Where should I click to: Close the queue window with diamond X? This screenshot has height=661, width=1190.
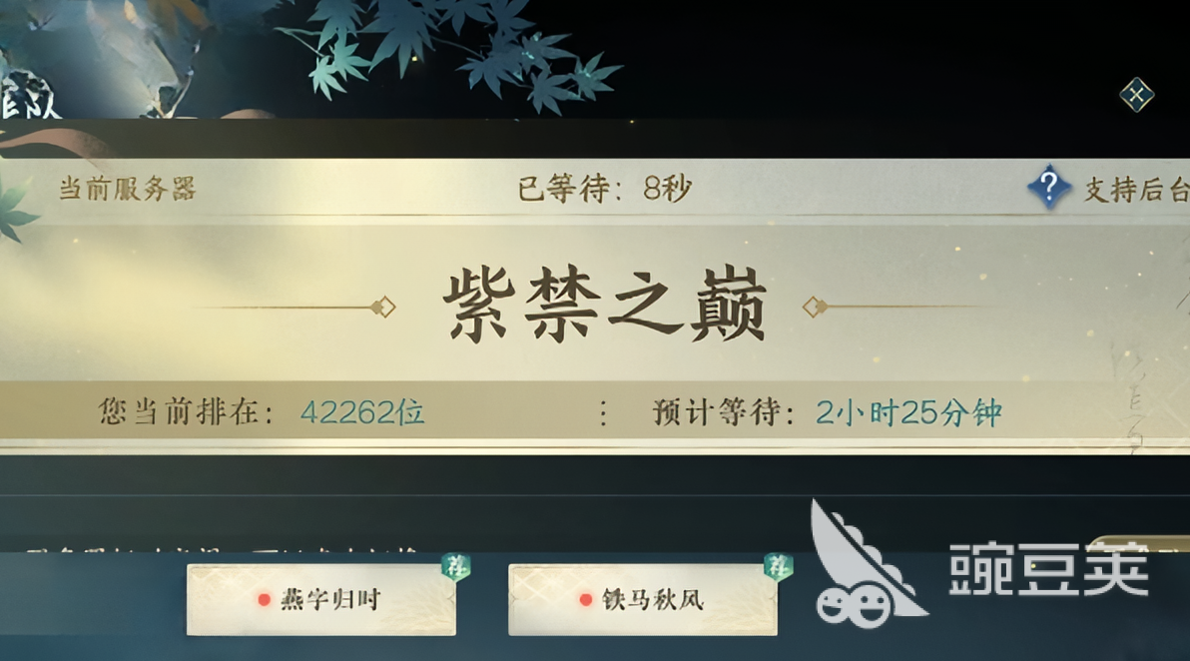(x=1136, y=96)
